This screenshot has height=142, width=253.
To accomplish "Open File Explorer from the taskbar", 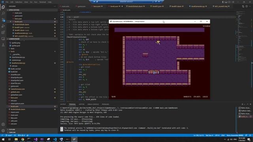I will pyautogui.click(x=16, y=139).
